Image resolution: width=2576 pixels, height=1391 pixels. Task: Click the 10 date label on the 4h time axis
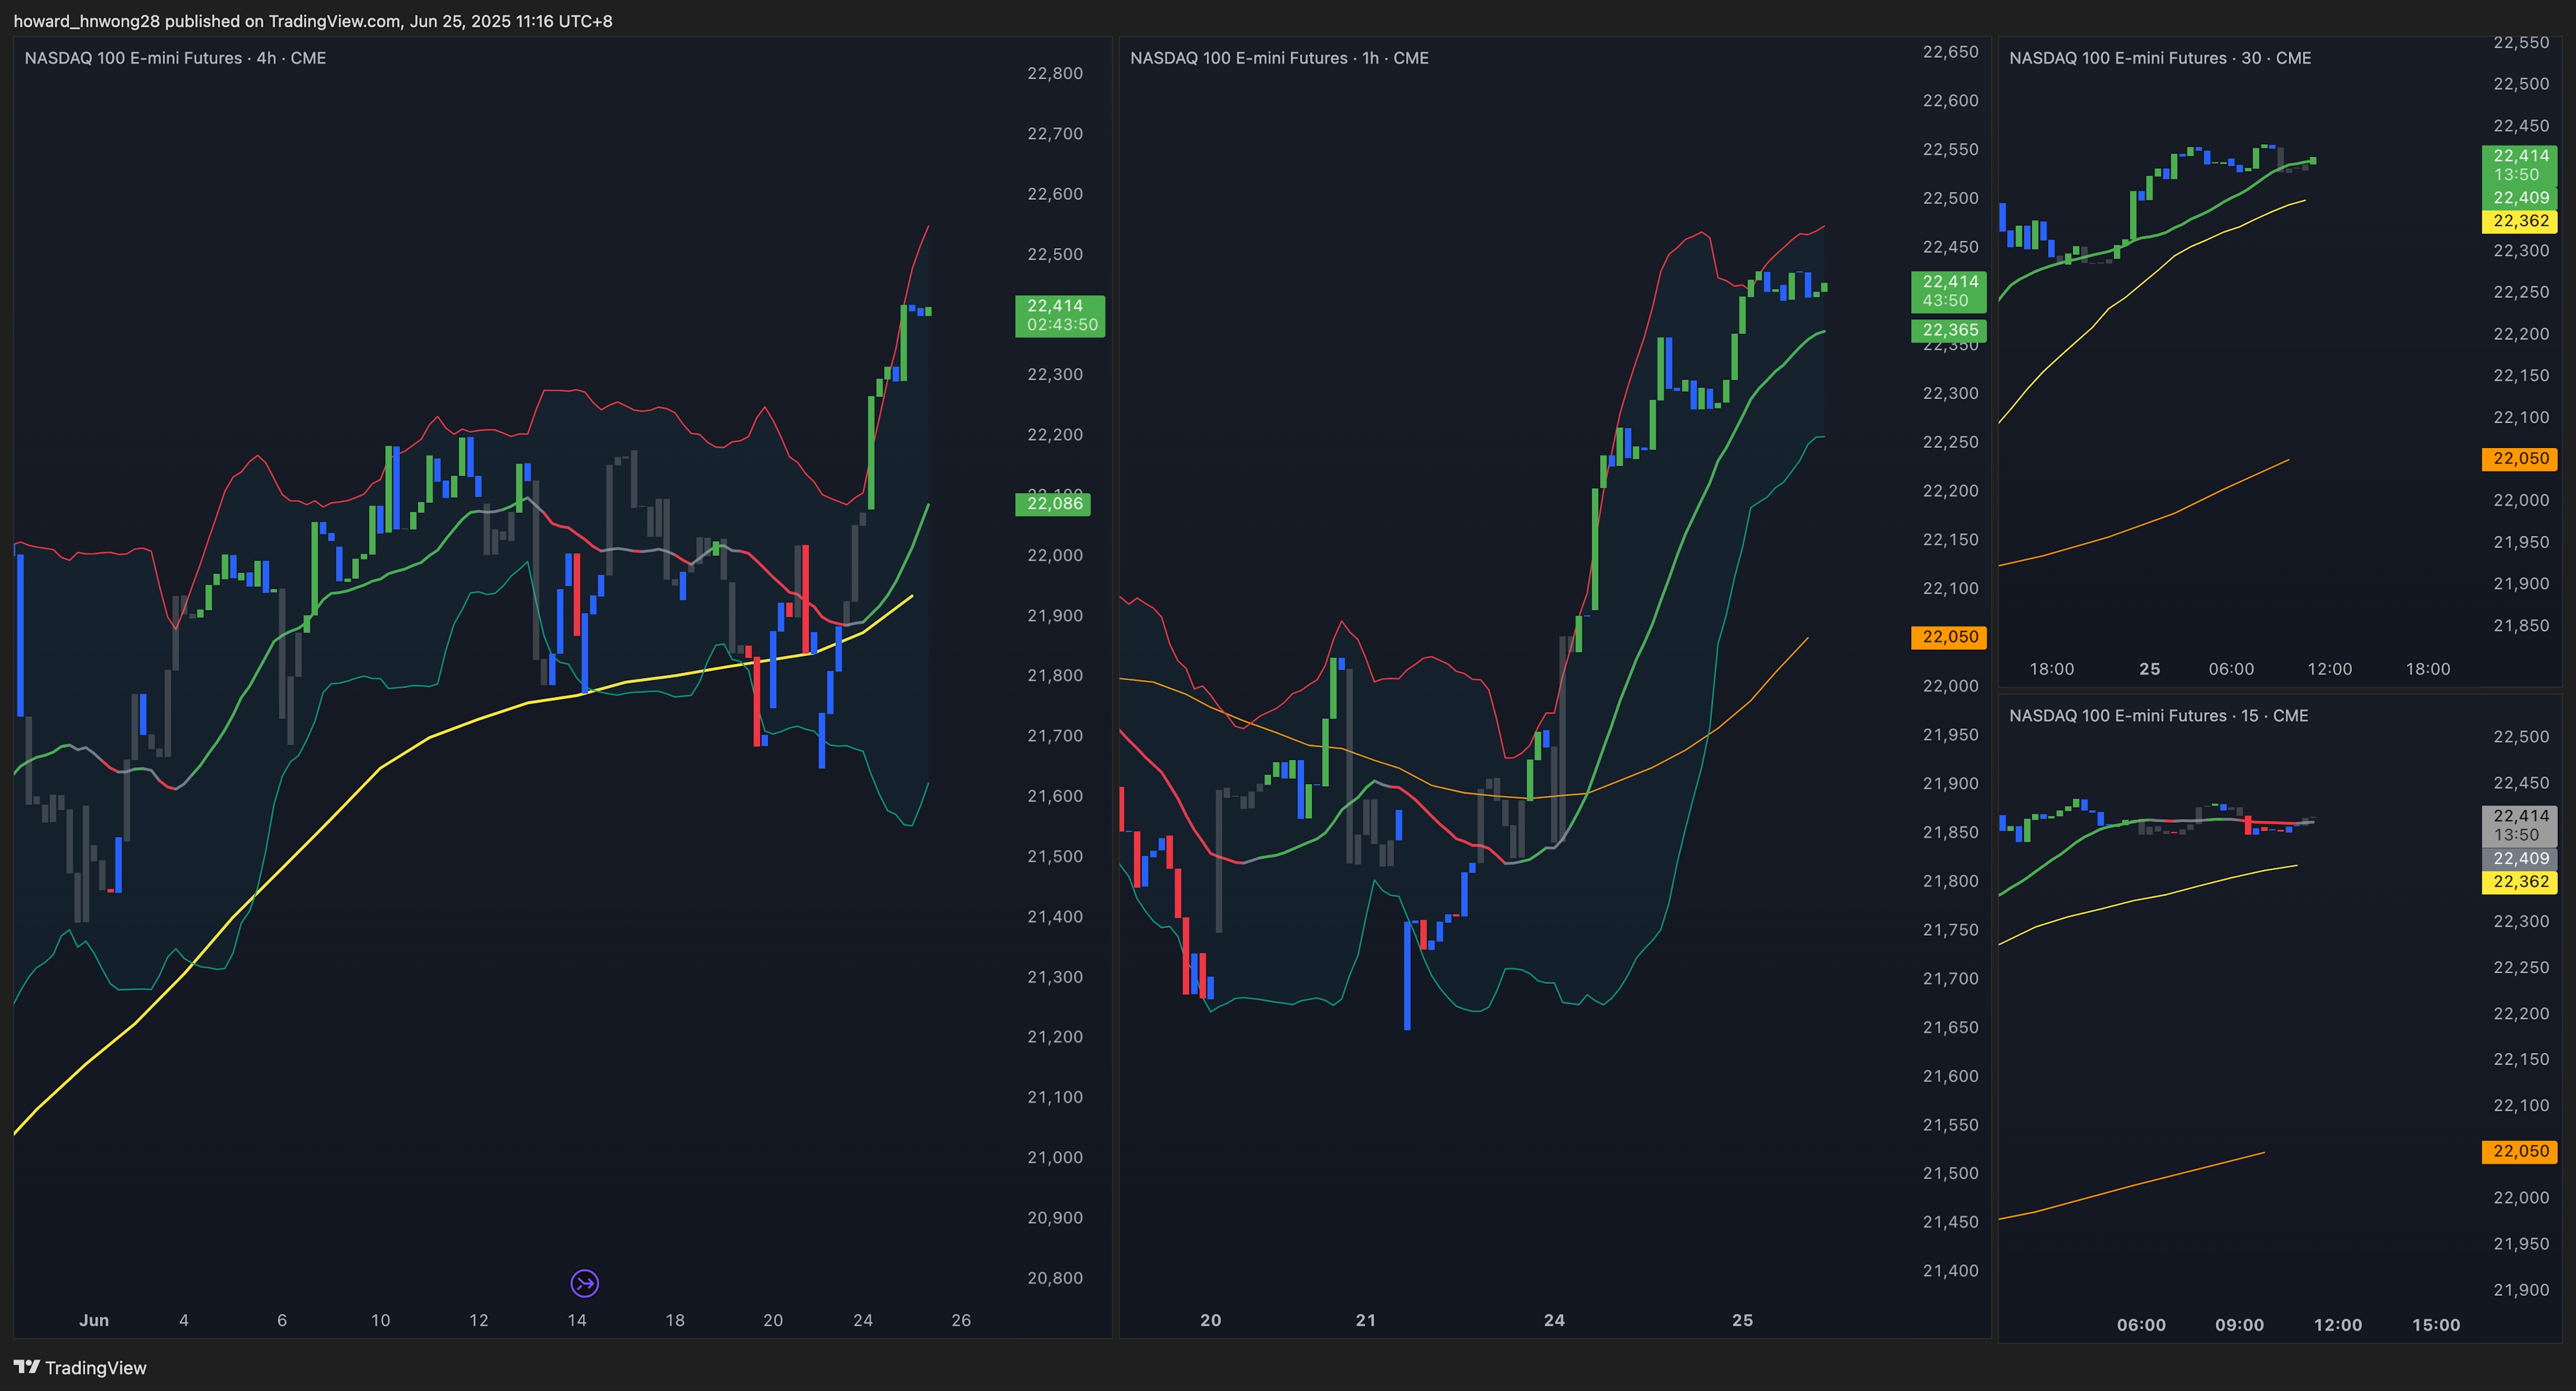(x=380, y=1320)
